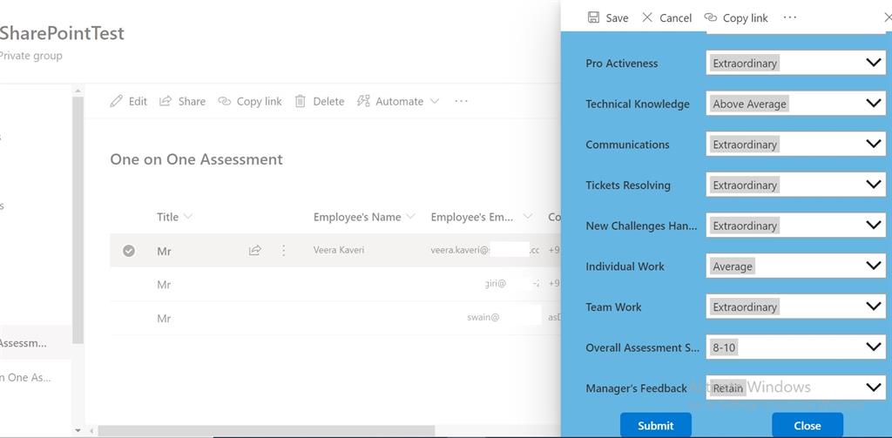Image resolution: width=892 pixels, height=438 pixels.
Task: Click 'One on One Assessment' list heading
Action: pyautogui.click(x=196, y=159)
